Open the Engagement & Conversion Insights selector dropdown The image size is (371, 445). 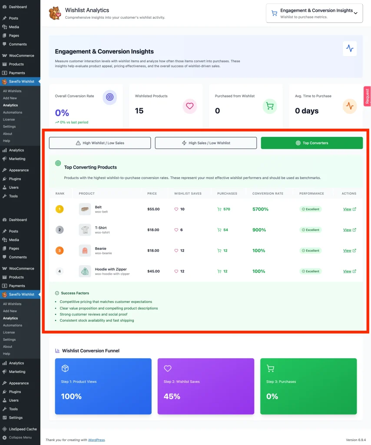[314, 13]
